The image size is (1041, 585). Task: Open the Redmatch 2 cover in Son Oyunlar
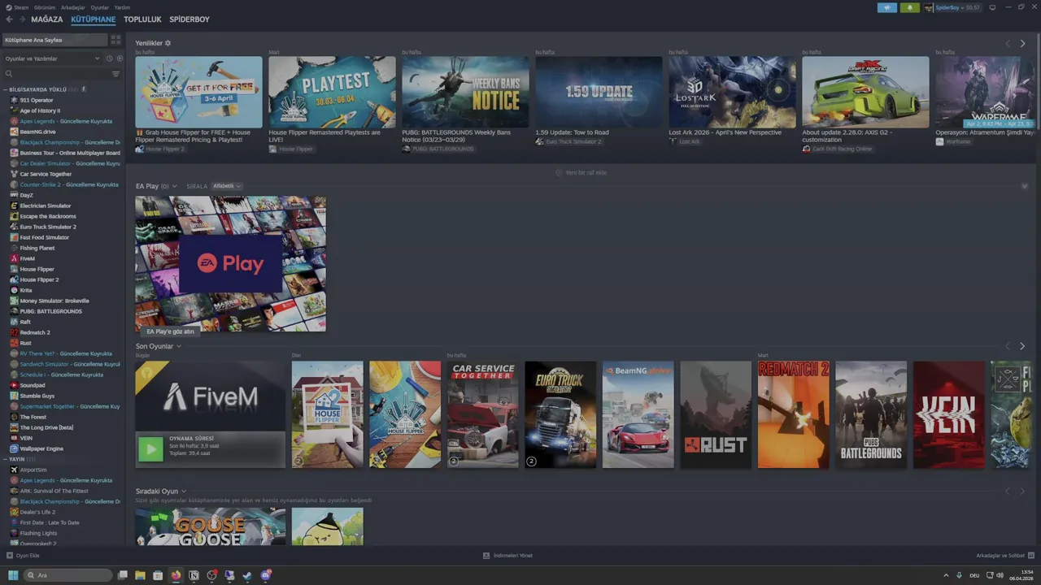[x=794, y=414]
